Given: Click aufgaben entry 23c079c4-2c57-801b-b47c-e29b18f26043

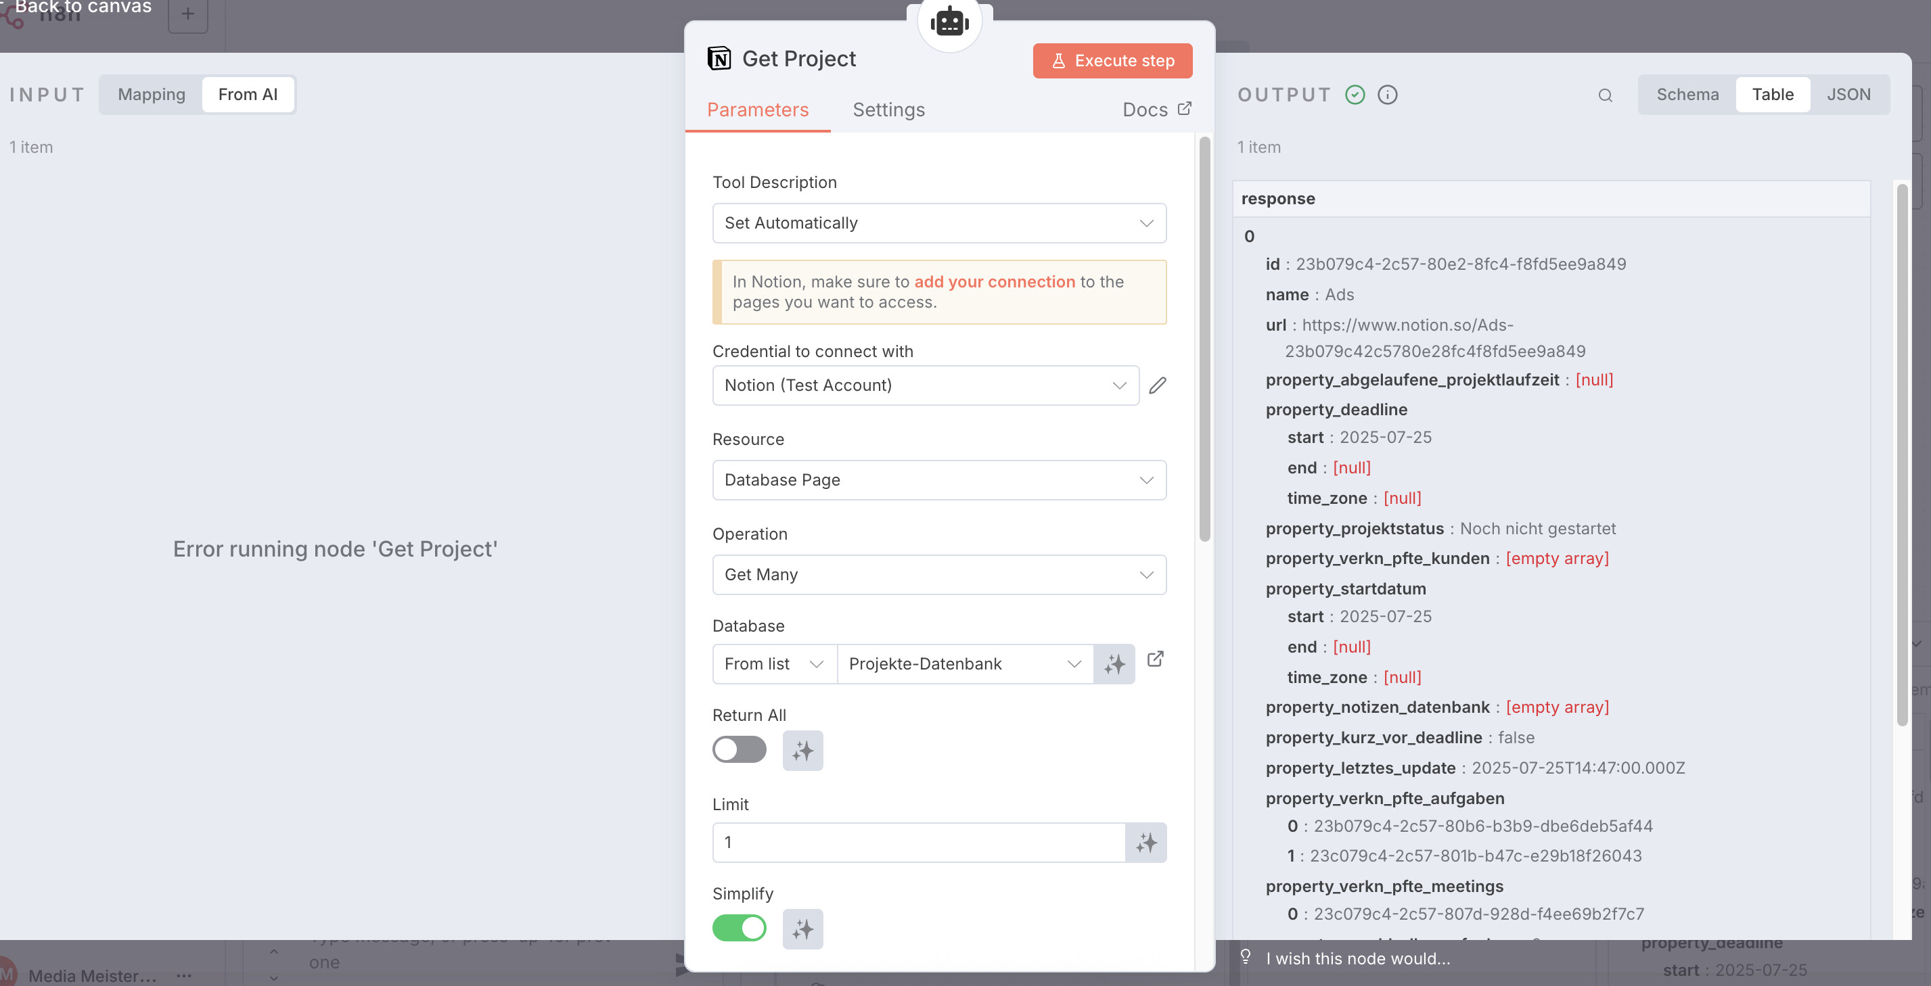Looking at the screenshot, I should [x=1475, y=855].
